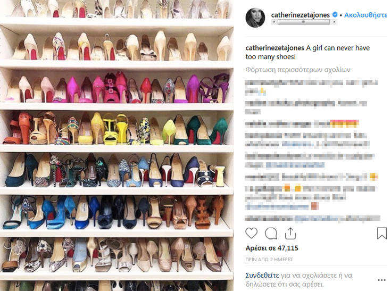Open the three-dots more options menu
This screenshot has width=391, height=291.
click(382, 280)
